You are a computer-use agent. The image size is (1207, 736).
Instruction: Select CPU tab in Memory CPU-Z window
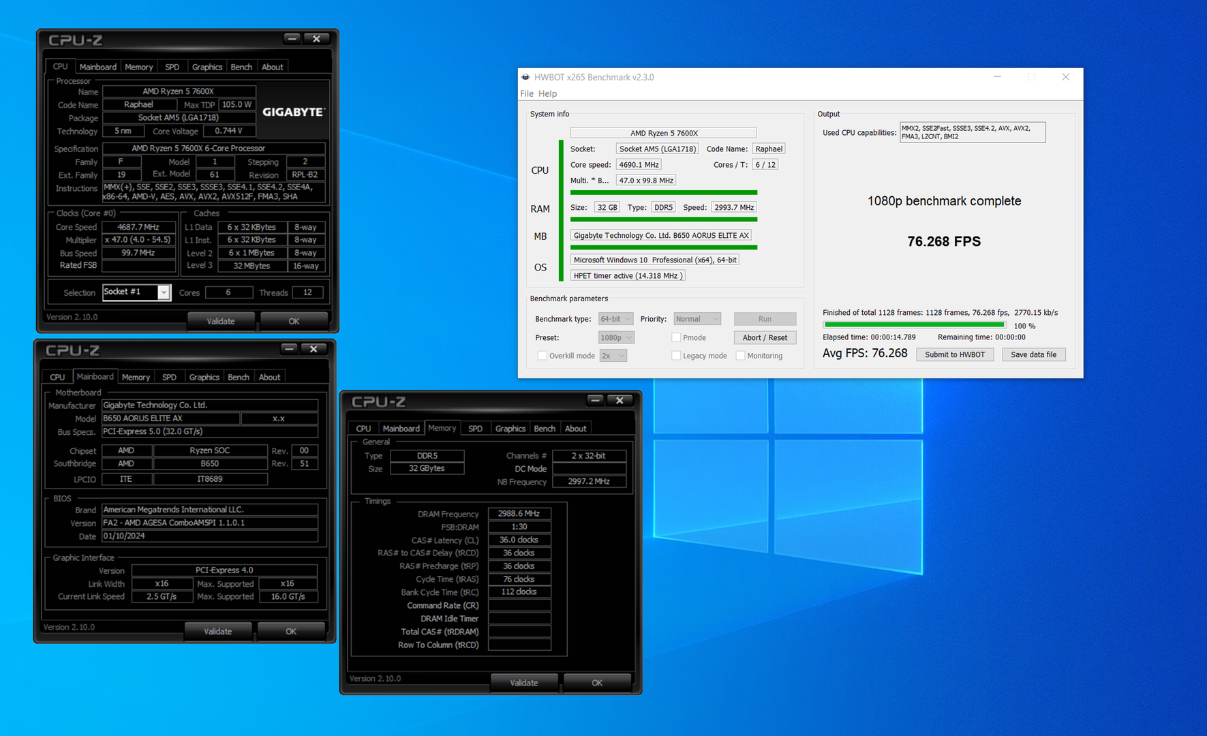[x=363, y=428]
